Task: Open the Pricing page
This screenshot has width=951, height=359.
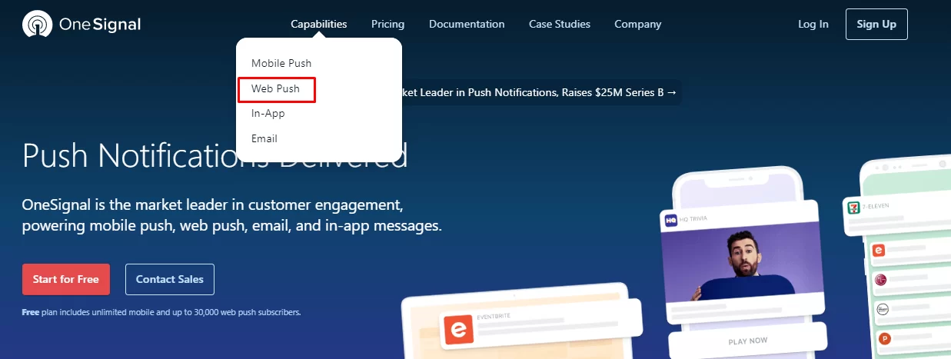Action: pos(387,24)
